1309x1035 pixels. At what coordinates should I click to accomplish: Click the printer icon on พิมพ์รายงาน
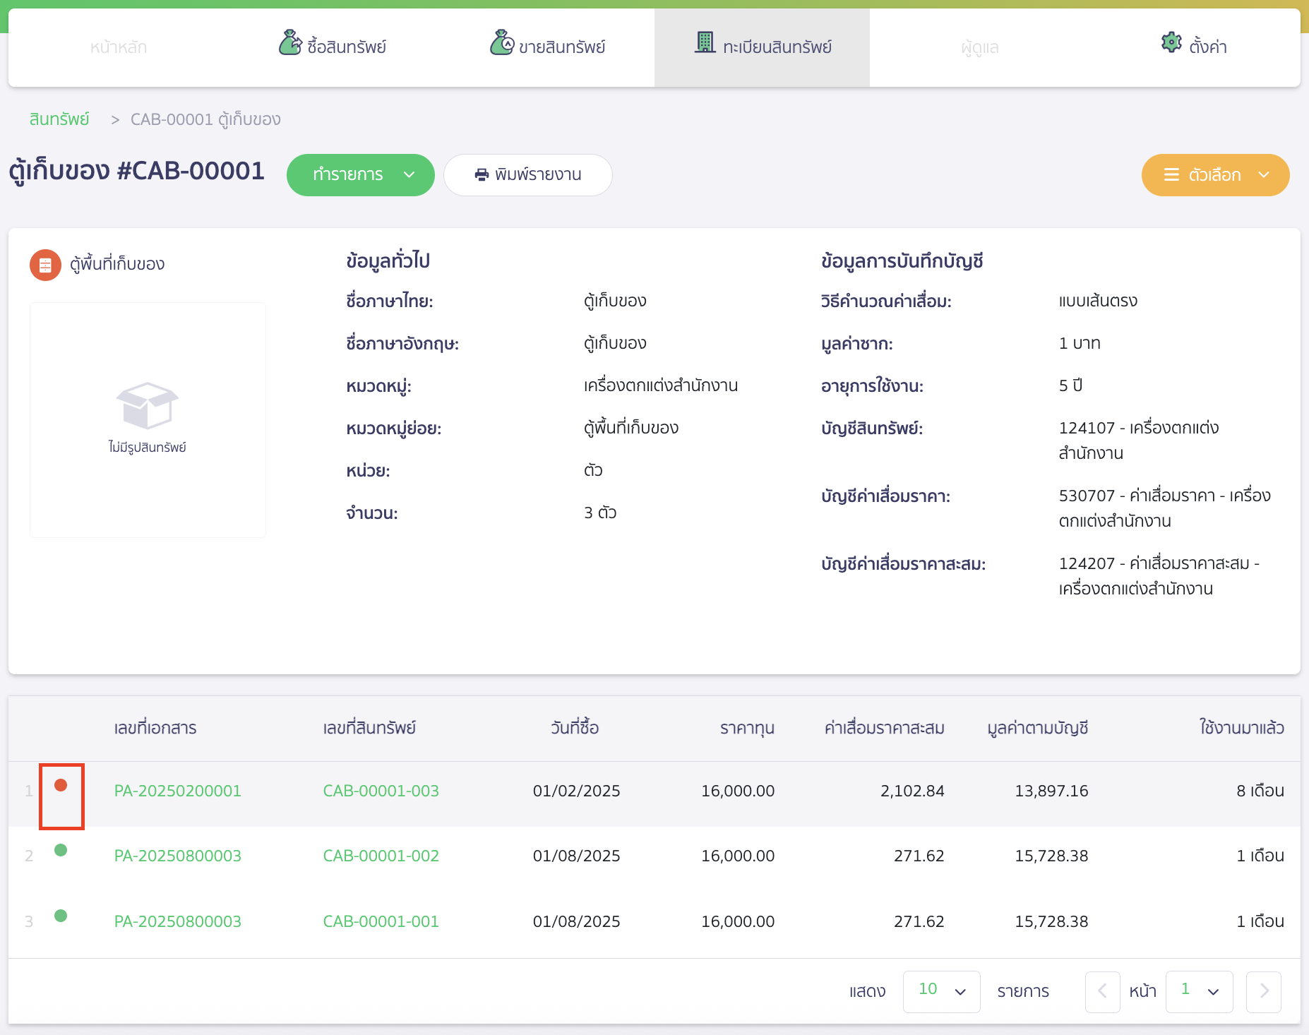[482, 175]
